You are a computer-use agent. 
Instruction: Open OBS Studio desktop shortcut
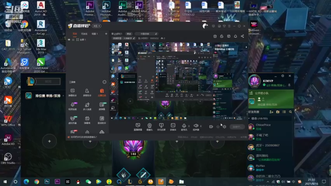[8, 159]
